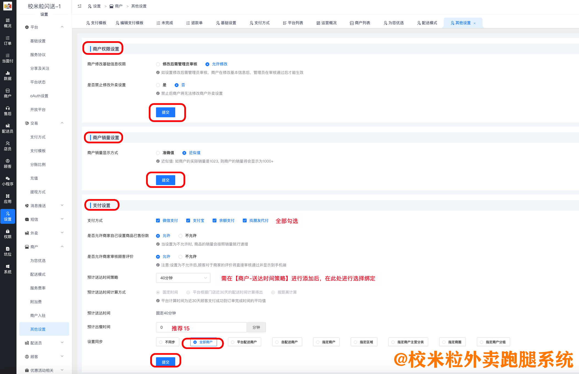The image size is (579, 374).
Task: Click the 订单 orders sidebar icon
Action: pos(8,40)
